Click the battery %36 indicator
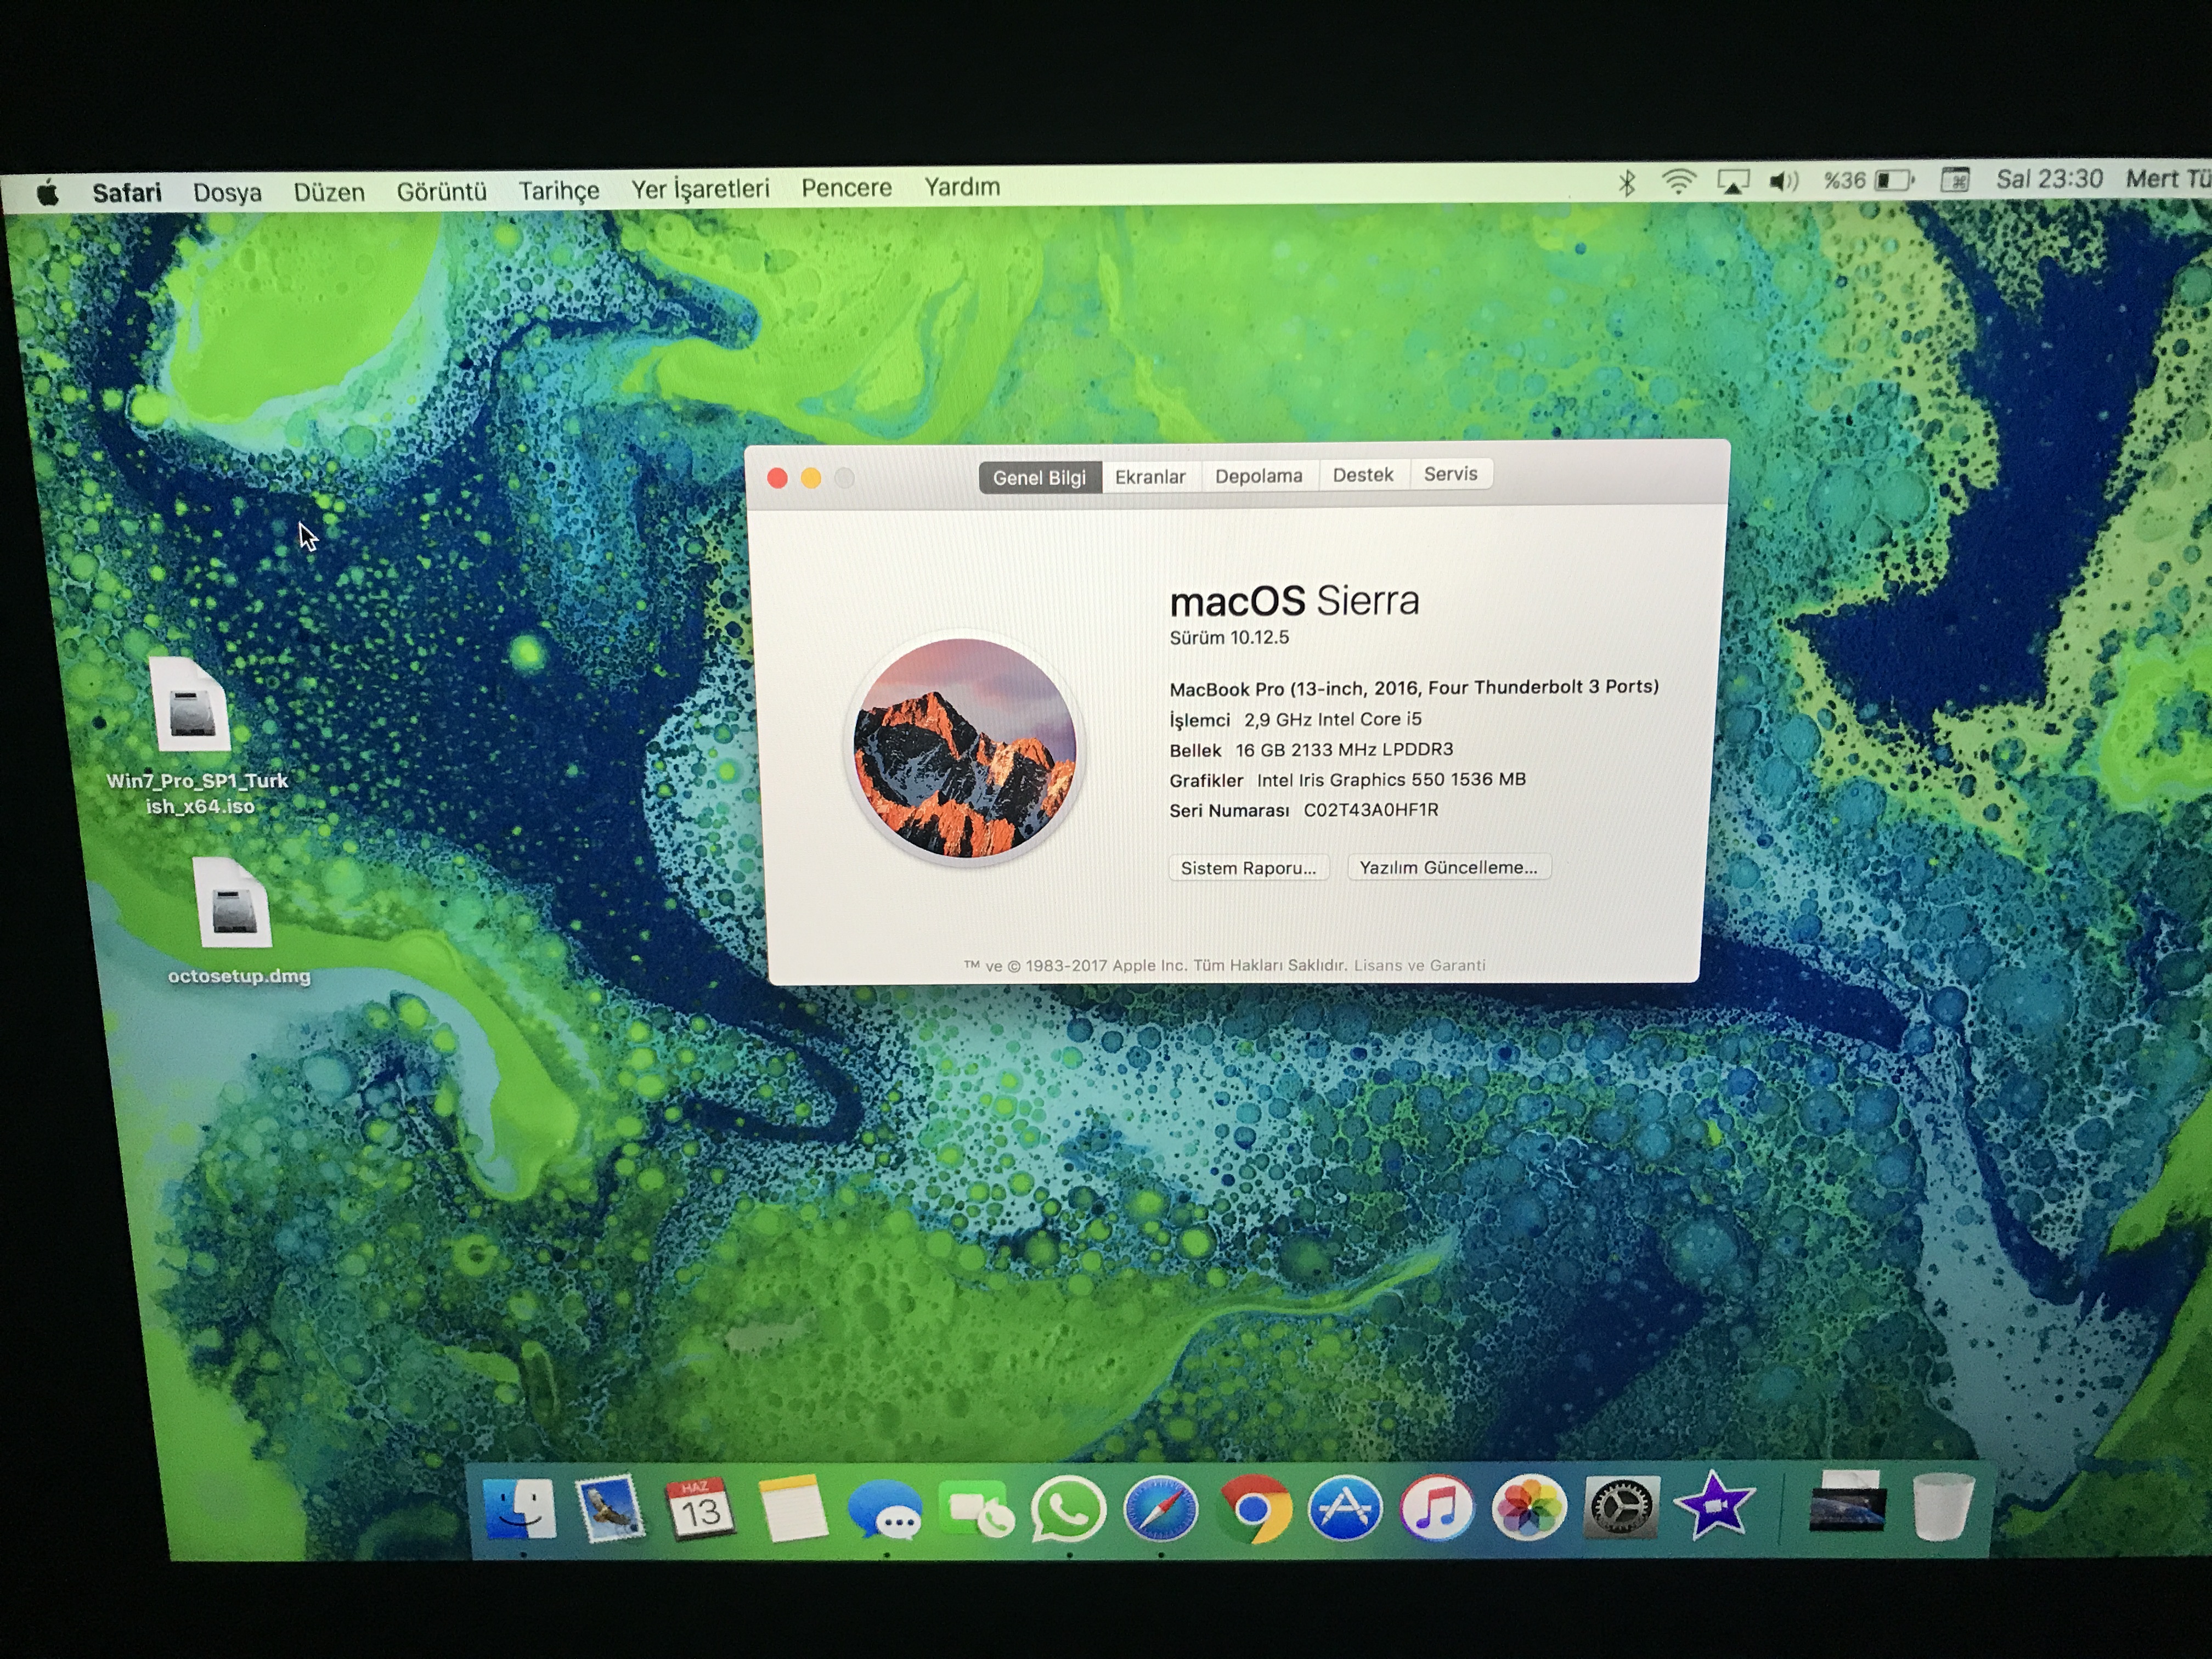This screenshot has height=1659, width=2212. pos(1868,180)
